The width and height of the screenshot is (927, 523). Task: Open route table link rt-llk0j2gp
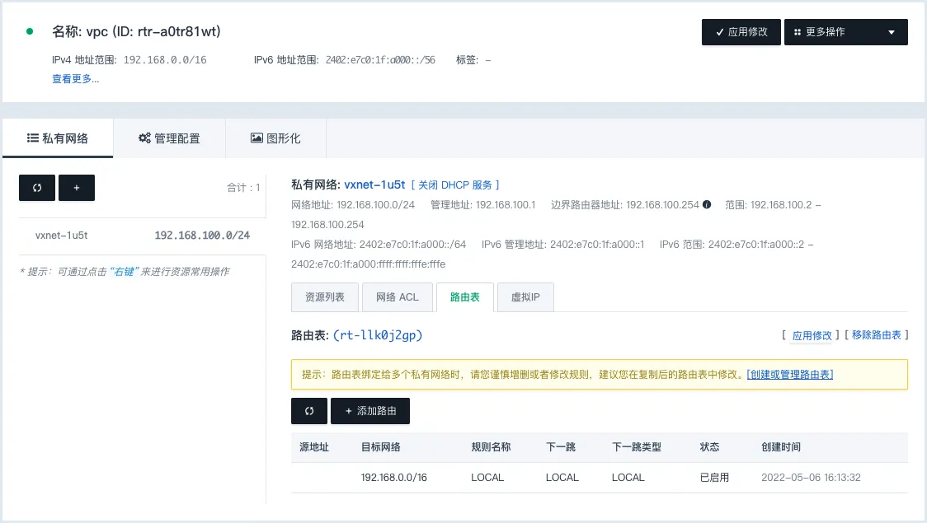point(378,335)
